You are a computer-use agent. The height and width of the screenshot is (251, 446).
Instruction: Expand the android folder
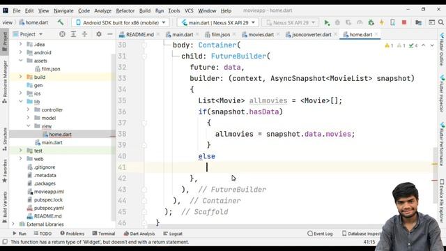(x=20, y=52)
